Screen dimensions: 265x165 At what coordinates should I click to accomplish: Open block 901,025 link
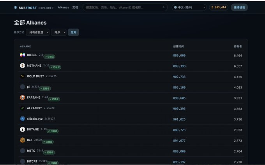click(179, 119)
